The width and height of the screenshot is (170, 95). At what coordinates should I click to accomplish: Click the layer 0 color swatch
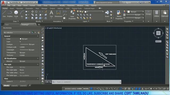coord(85,12)
